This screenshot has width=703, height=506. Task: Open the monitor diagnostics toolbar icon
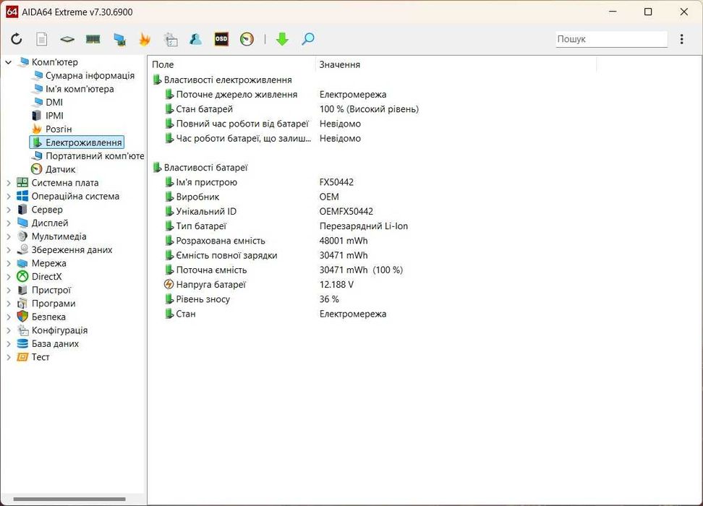pyautogui.click(x=119, y=40)
